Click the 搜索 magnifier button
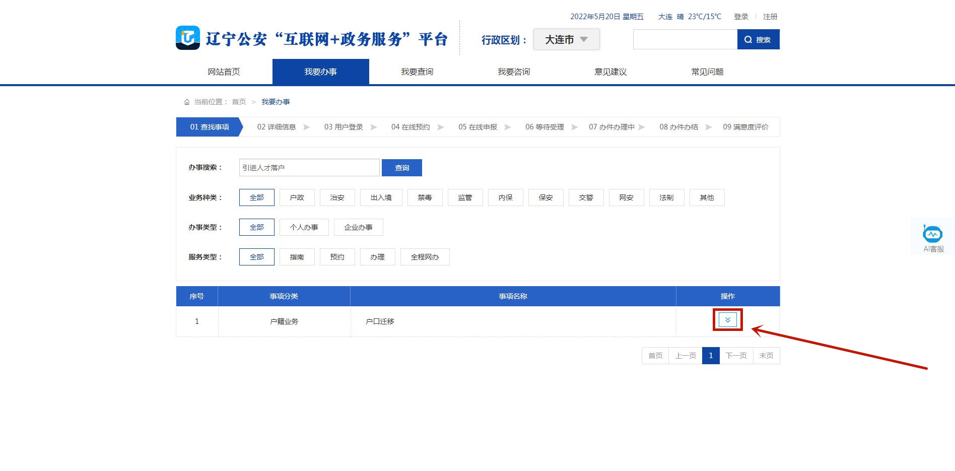955x471 pixels. coord(758,40)
